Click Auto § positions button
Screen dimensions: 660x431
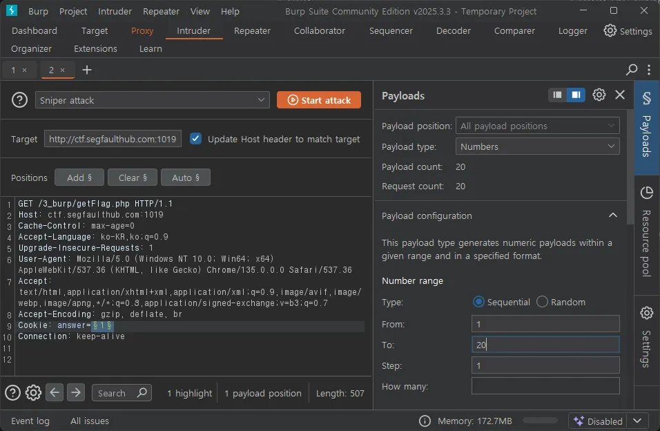[186, 178]
